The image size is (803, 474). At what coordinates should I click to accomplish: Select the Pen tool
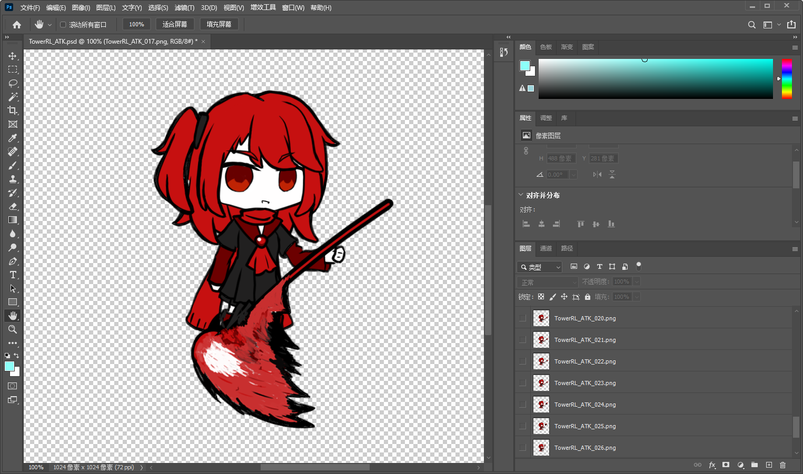13,261
